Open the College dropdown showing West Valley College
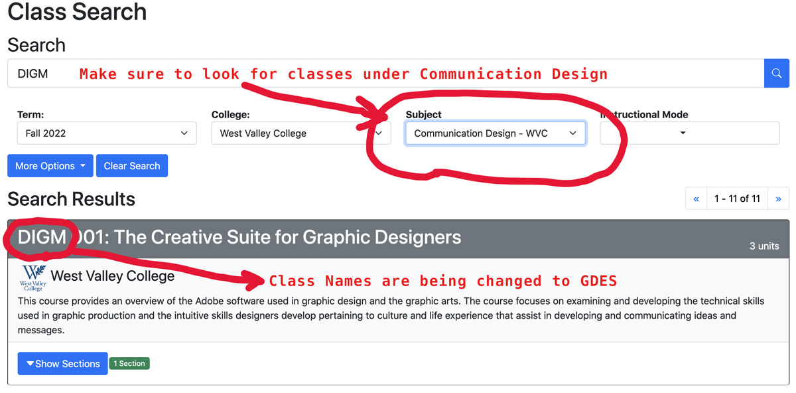This screenshot has height=393, width=796. click(301, 133)
